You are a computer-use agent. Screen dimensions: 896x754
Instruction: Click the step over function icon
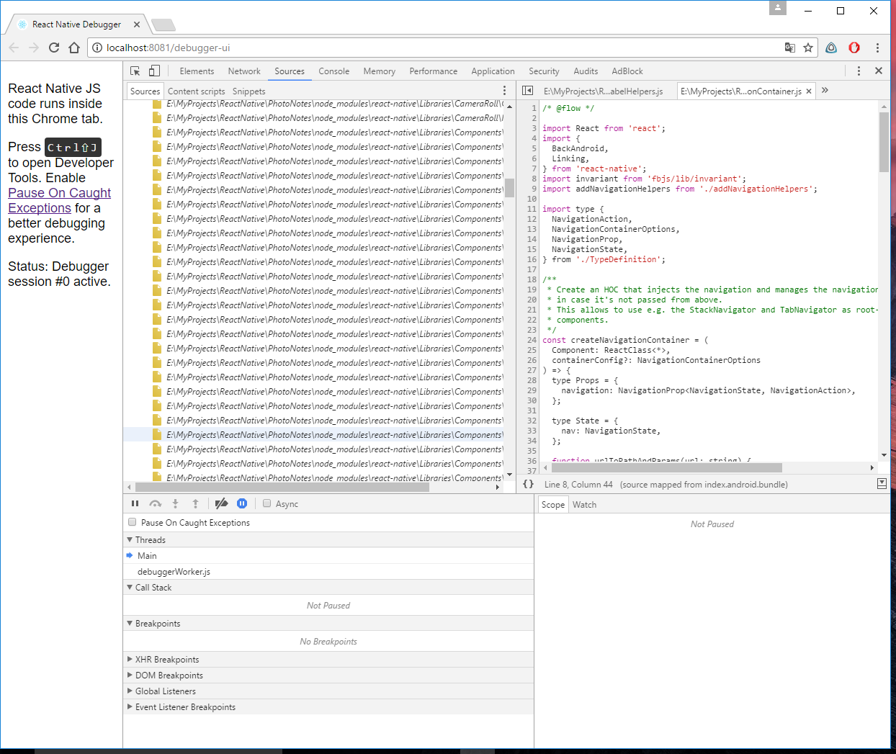[x=155, y=504]
